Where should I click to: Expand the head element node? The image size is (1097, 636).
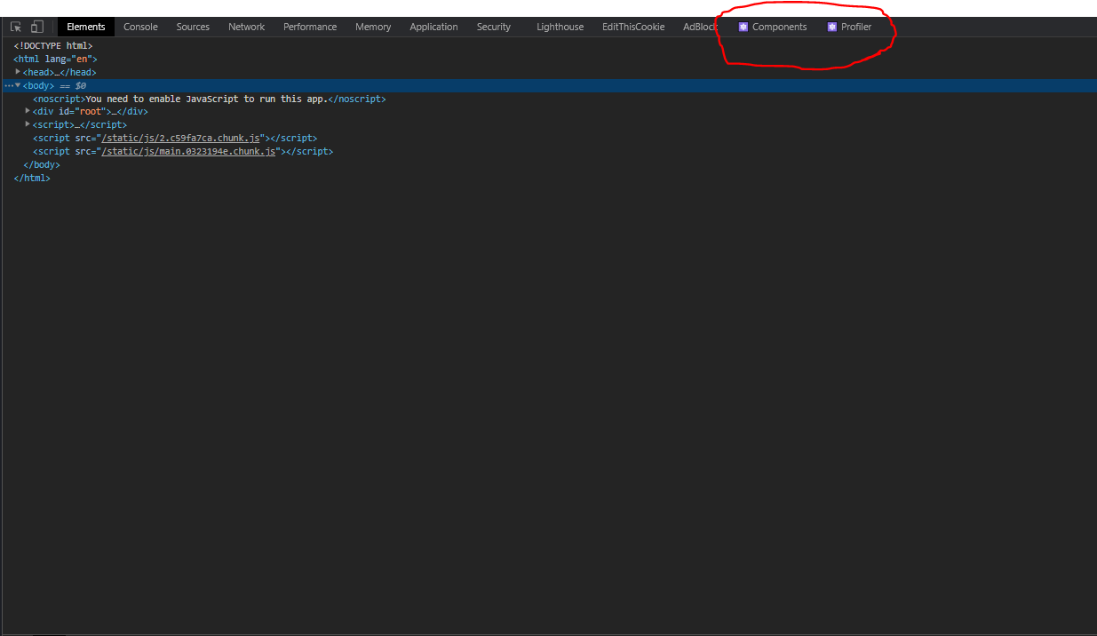[18, 72]
